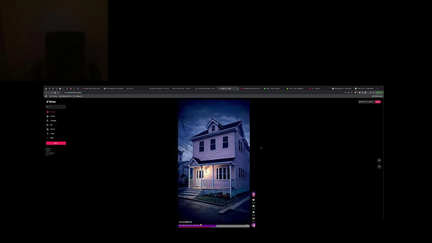This screenshot has height=243, width=432.
Task: Open the video author's username
Action: [x=184, y=222]
